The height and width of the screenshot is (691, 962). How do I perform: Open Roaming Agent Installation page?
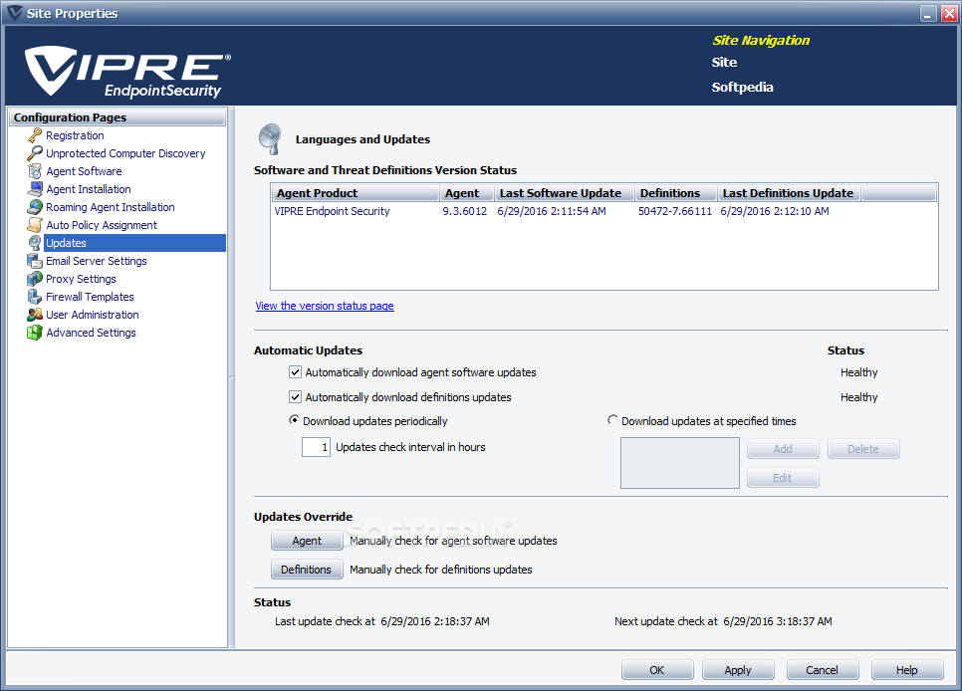pyautogui.click(x=111, y=207)
